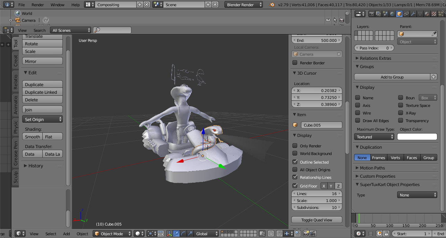Click the eyedropper next to Parent field
This screenshot has height=238, width=446.
pyautogui.click(x=434, y=34)
